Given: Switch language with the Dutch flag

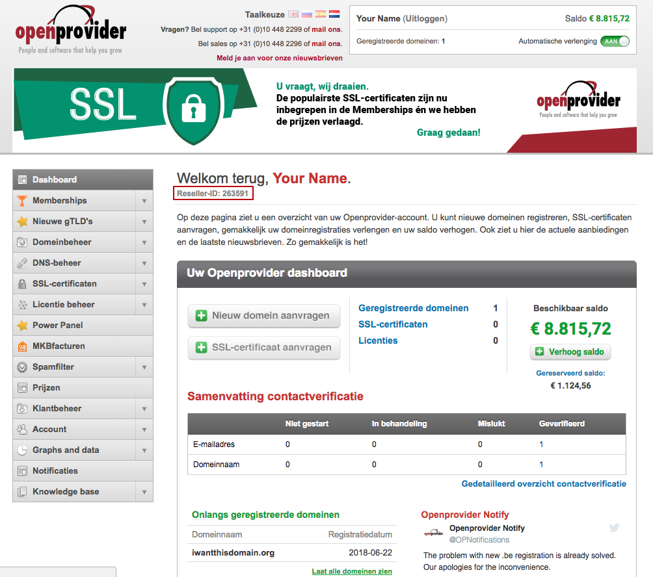Looking at the screenshot, I should pos(334,14).
